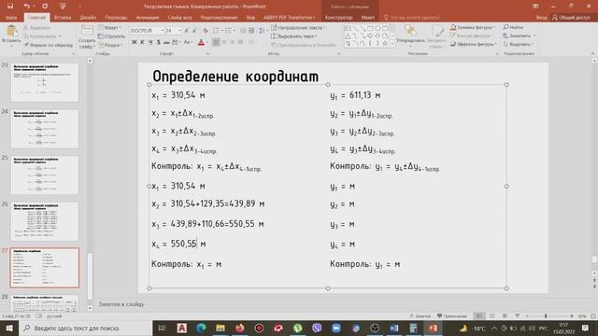Click the Format Painter (Формат по образцу) button
This screenshot has width=598, height=336.
point(48,45)
